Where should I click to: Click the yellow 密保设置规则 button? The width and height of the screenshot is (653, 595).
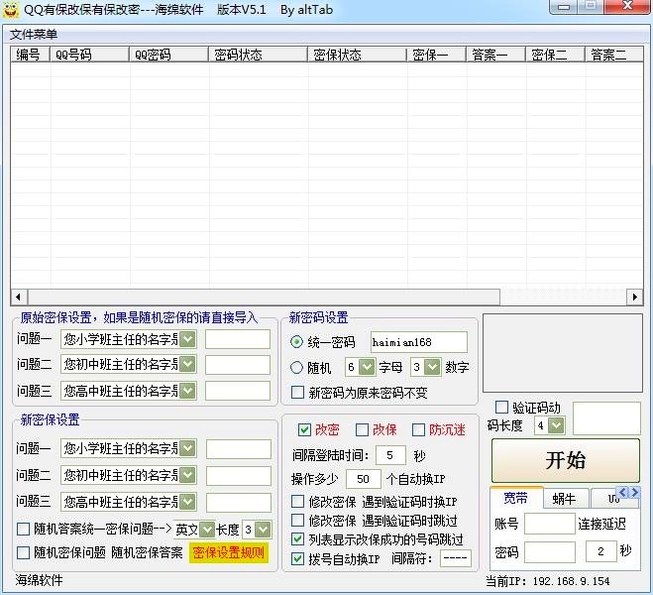pos(229,552)
